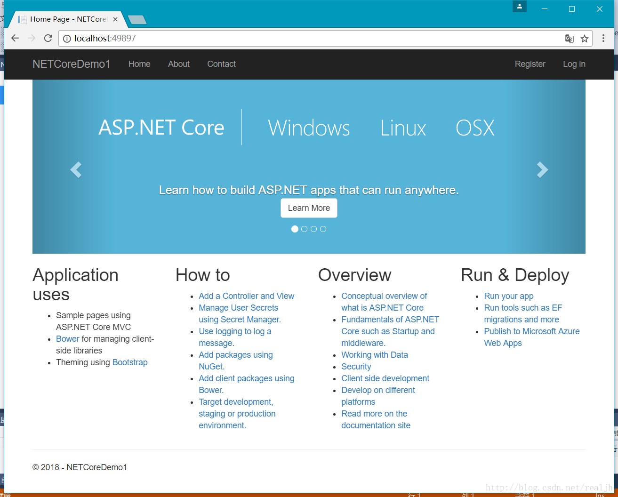Image resolution: width=618 pixels, height=497 pixels.
Task: Click footer text © 2018 - NETCoreDemo1
Action: (x=80, y=467)
